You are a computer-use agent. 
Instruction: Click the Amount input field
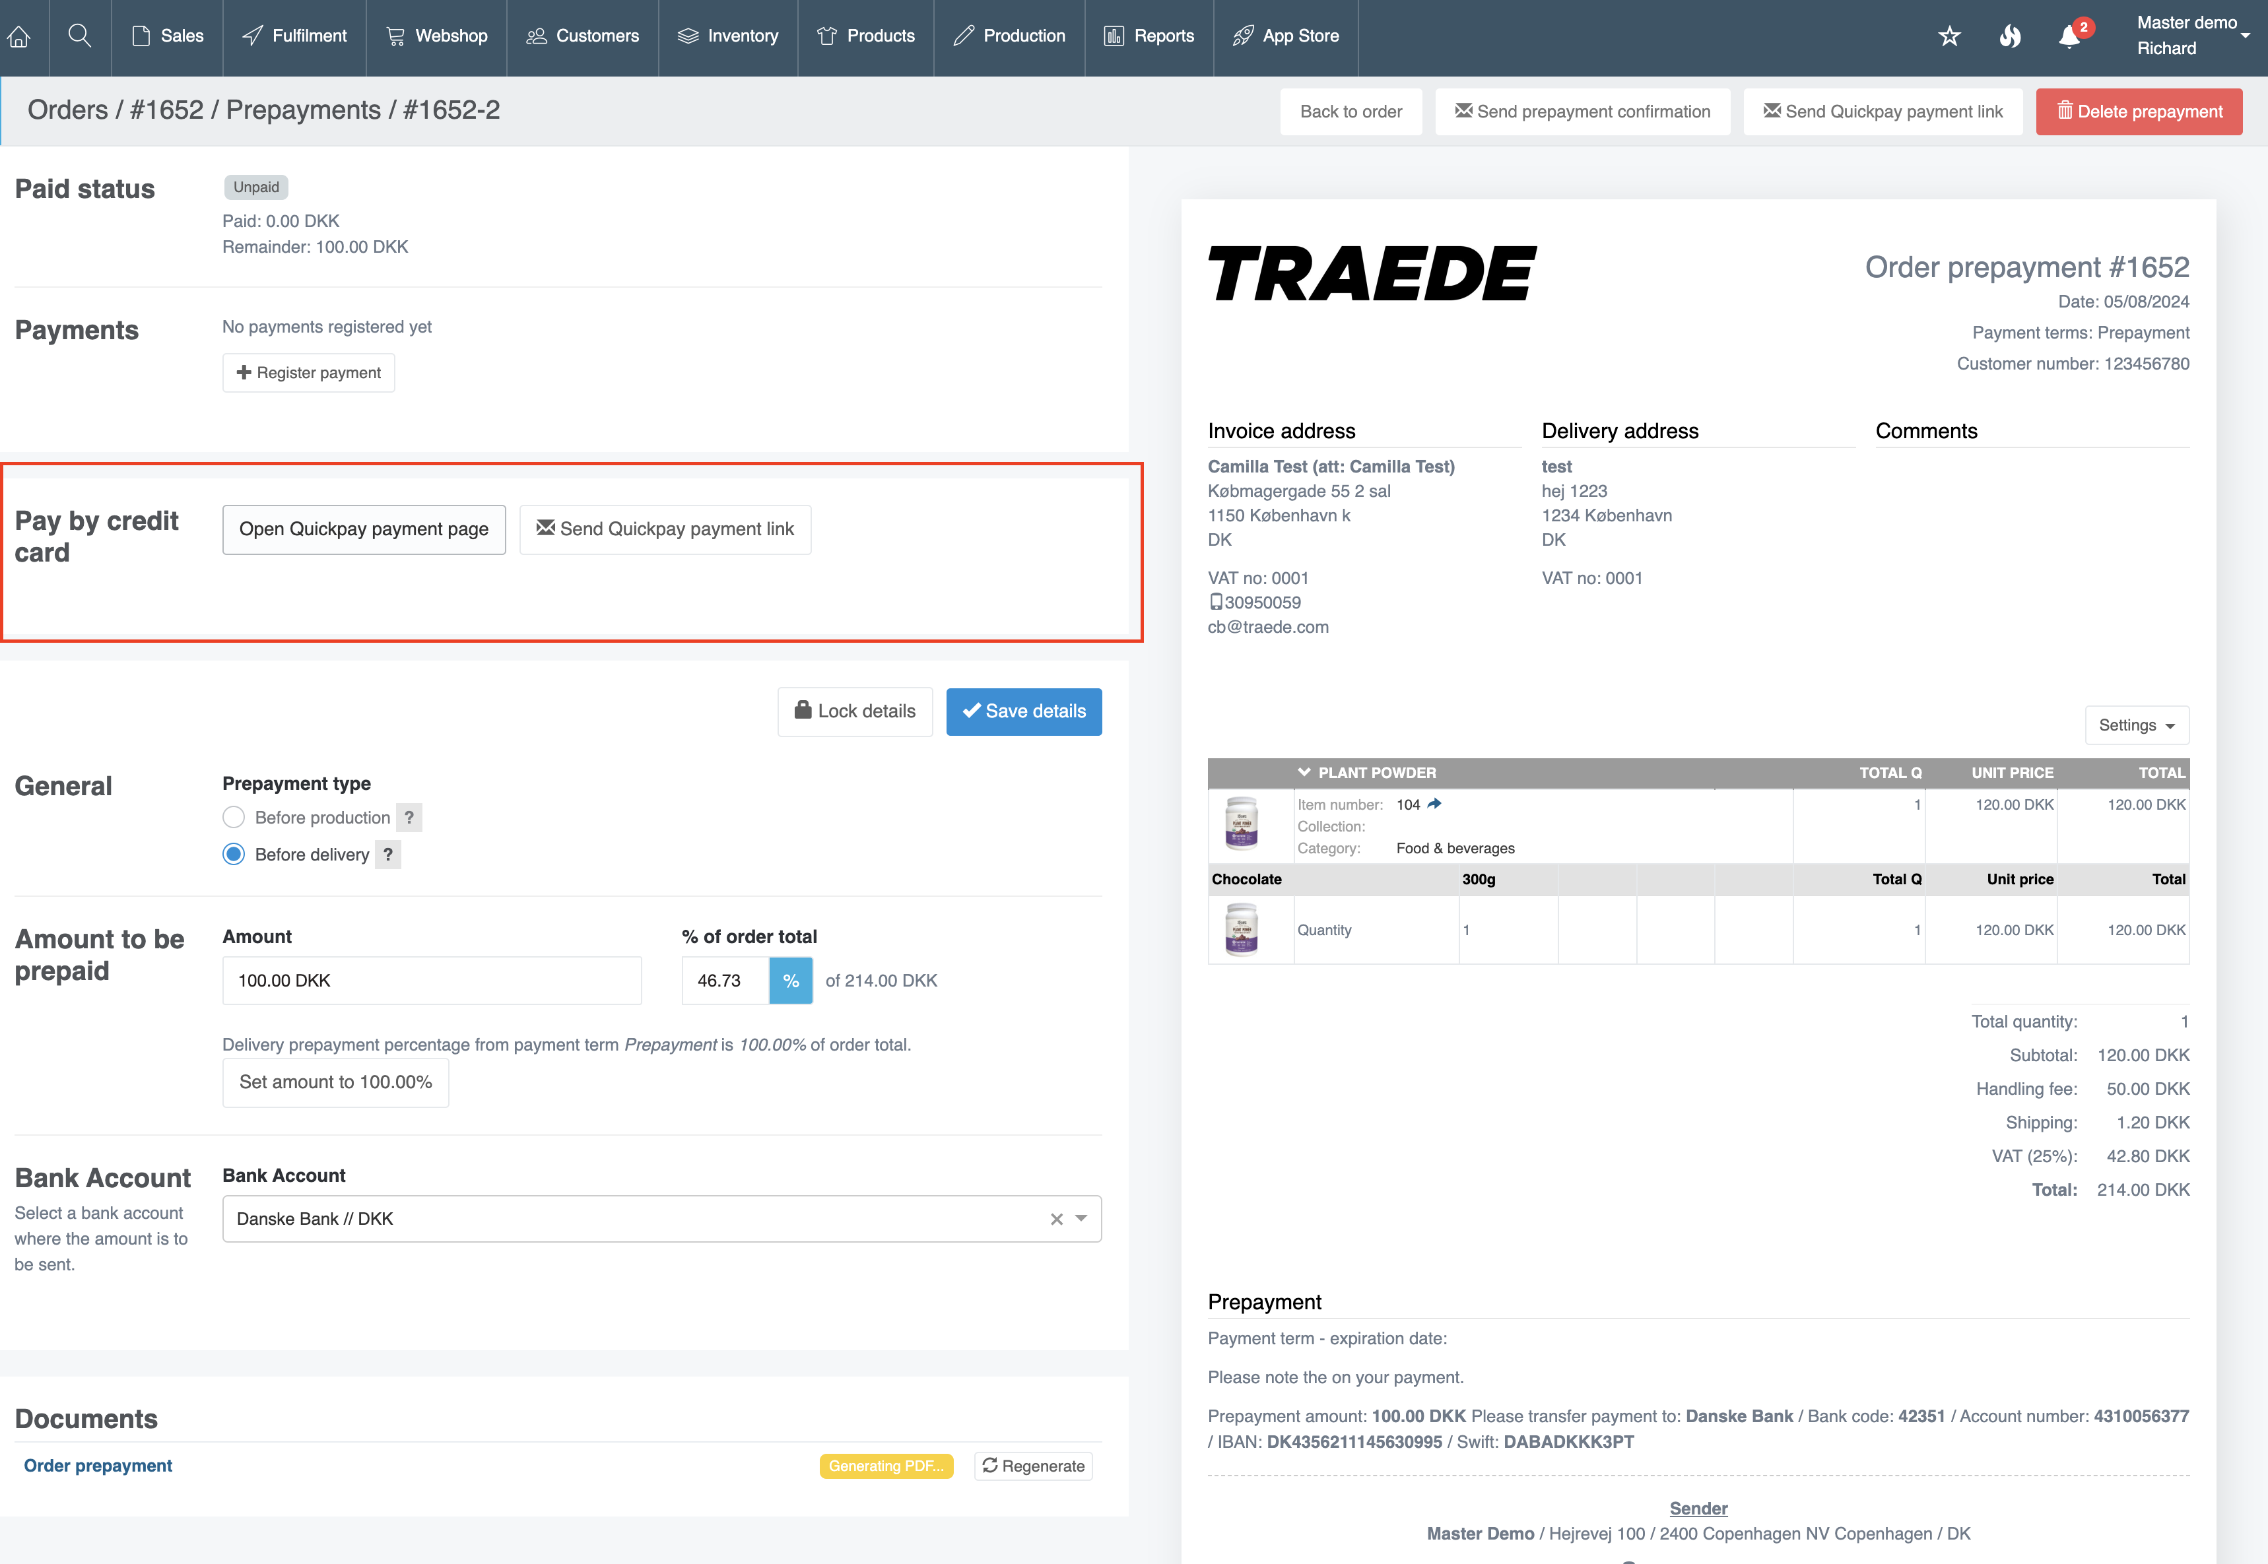(x=432, y=981)
